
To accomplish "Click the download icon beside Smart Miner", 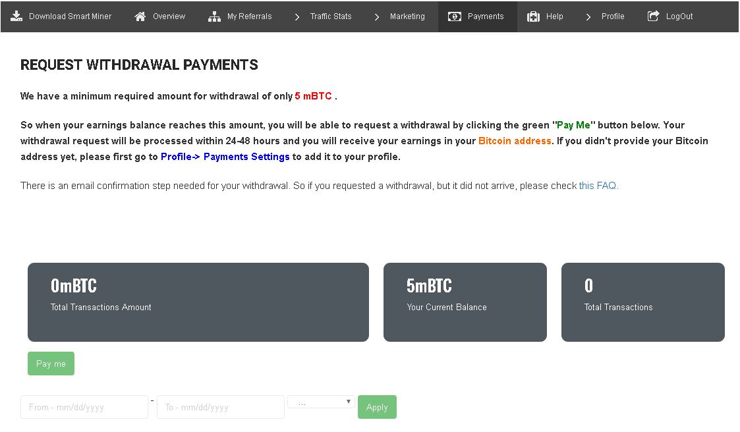I will coord(17,16).
